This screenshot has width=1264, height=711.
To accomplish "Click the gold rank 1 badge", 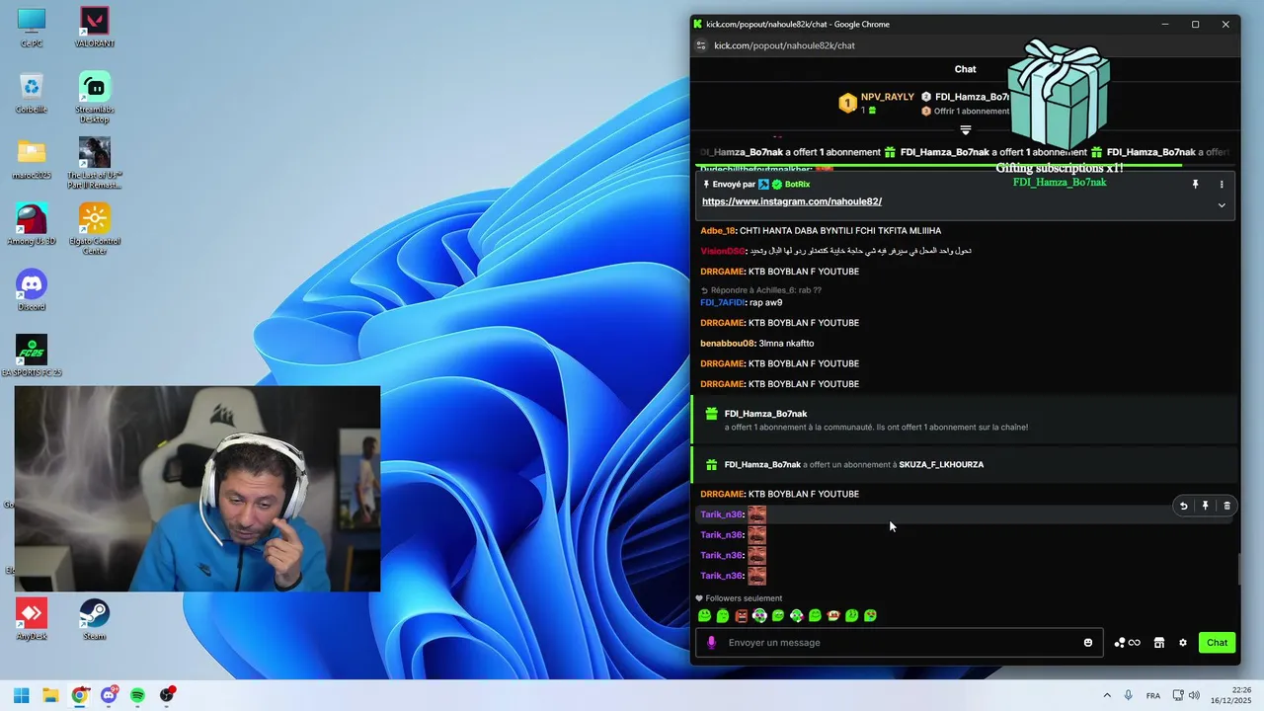I will click(847, 104).
